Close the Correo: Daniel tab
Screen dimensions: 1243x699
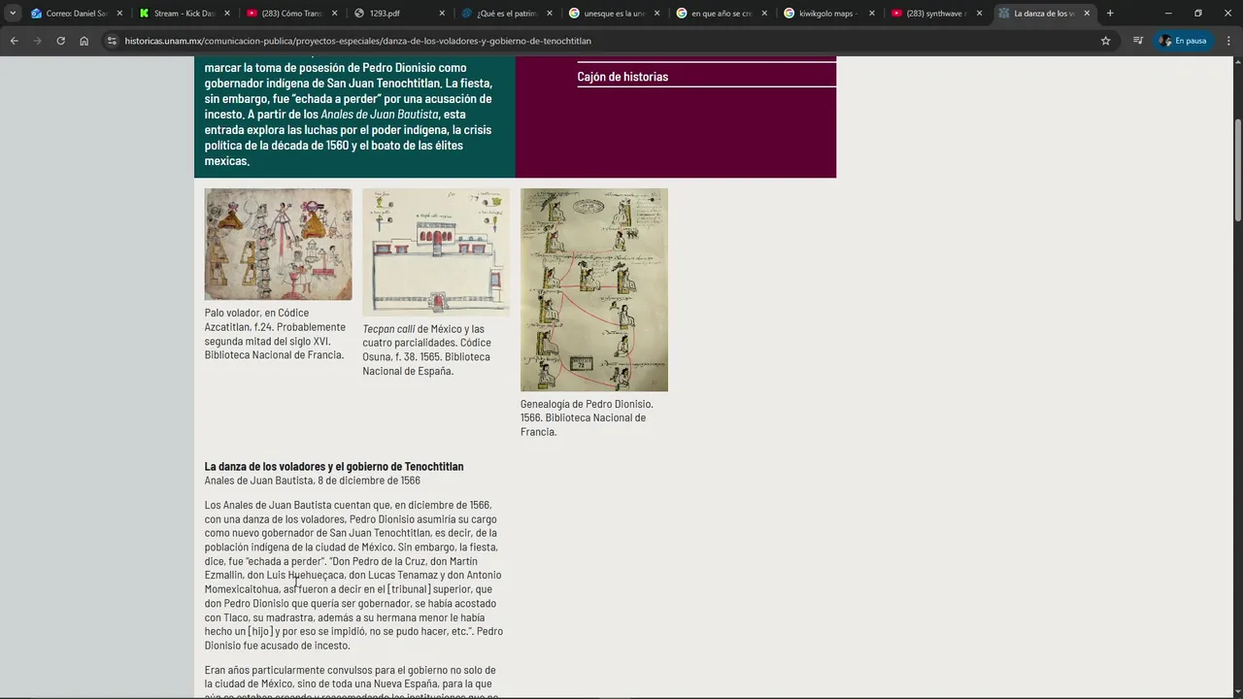[119, 14]
